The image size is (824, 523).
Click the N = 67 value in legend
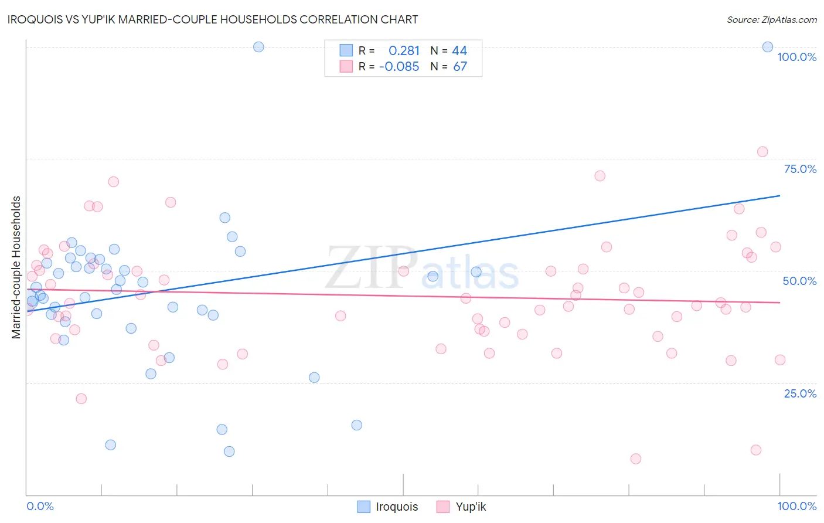449,66
